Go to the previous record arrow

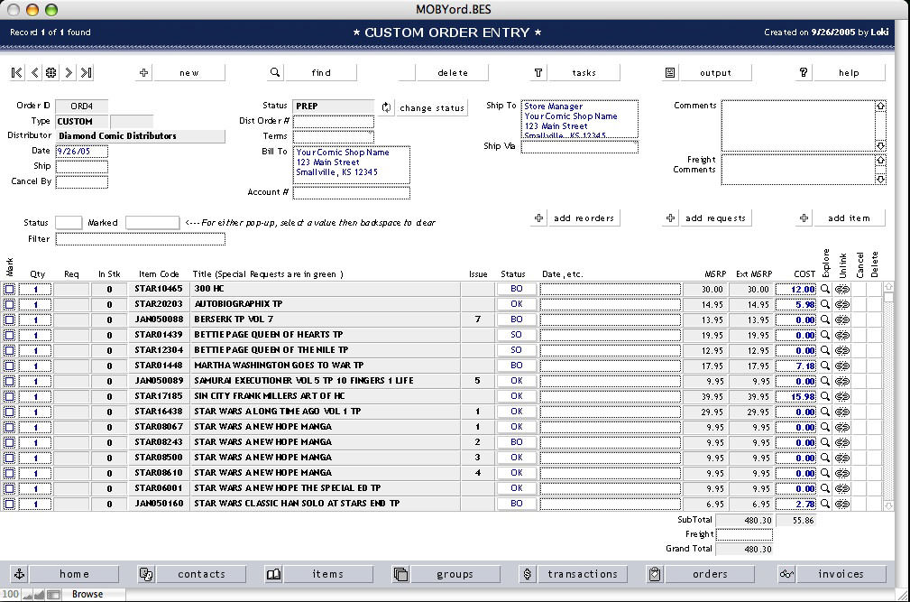pyautogui.click(x=35, y=72)
